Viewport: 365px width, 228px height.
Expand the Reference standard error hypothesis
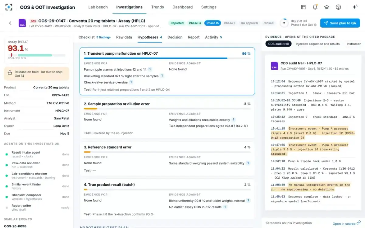[167, 159]
